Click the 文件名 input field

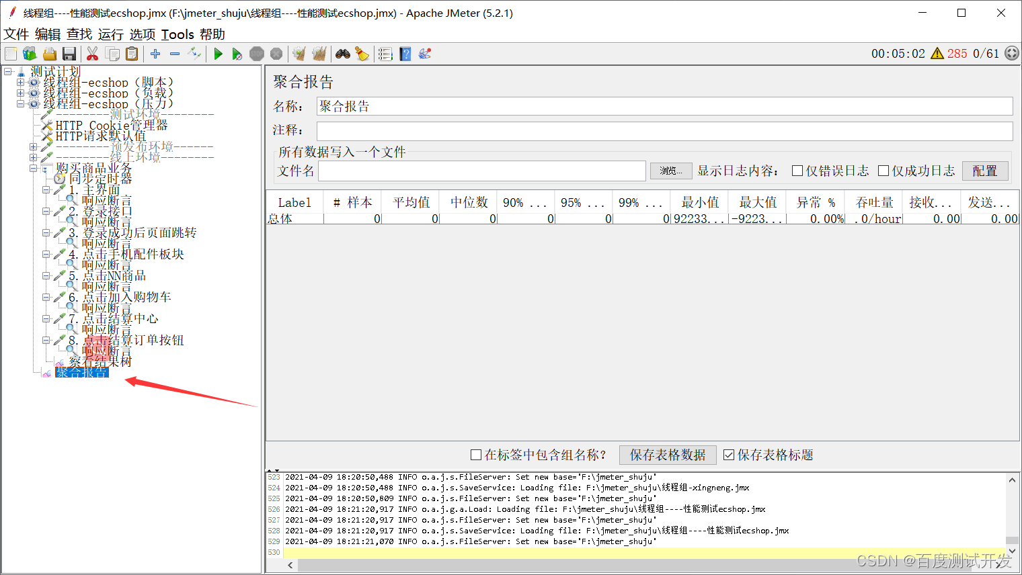[x=482, y=171]
